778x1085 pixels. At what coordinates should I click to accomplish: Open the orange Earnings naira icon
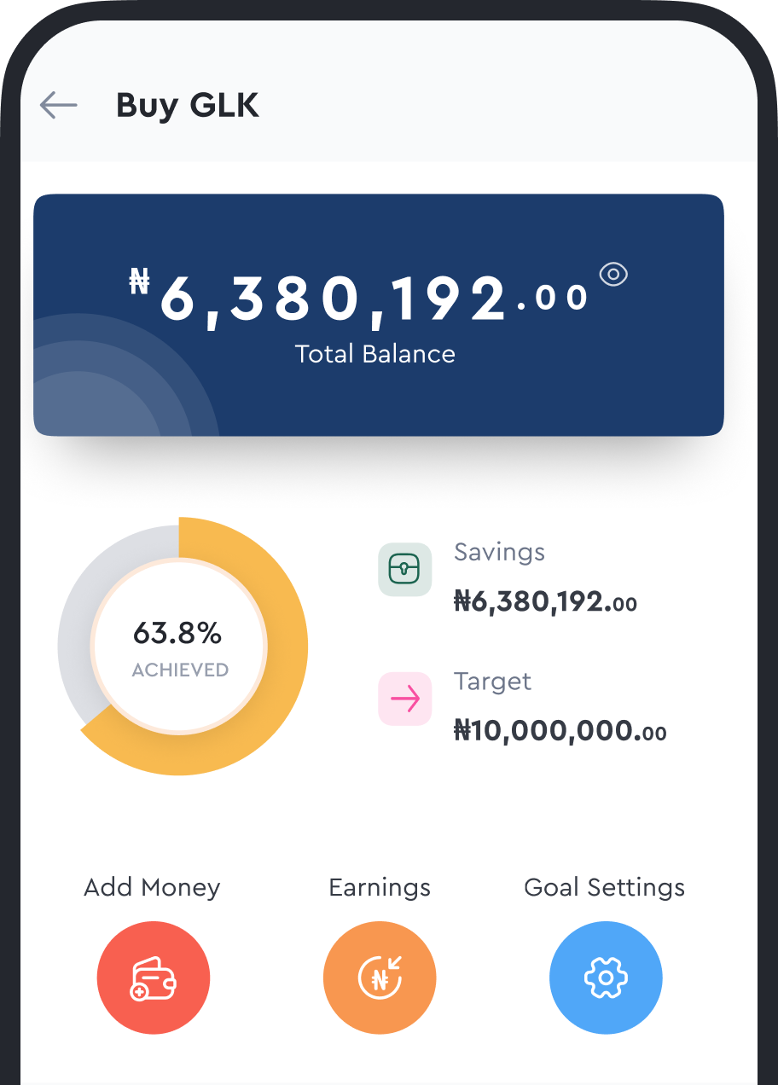pyautogui.click(x=380, y=978)
